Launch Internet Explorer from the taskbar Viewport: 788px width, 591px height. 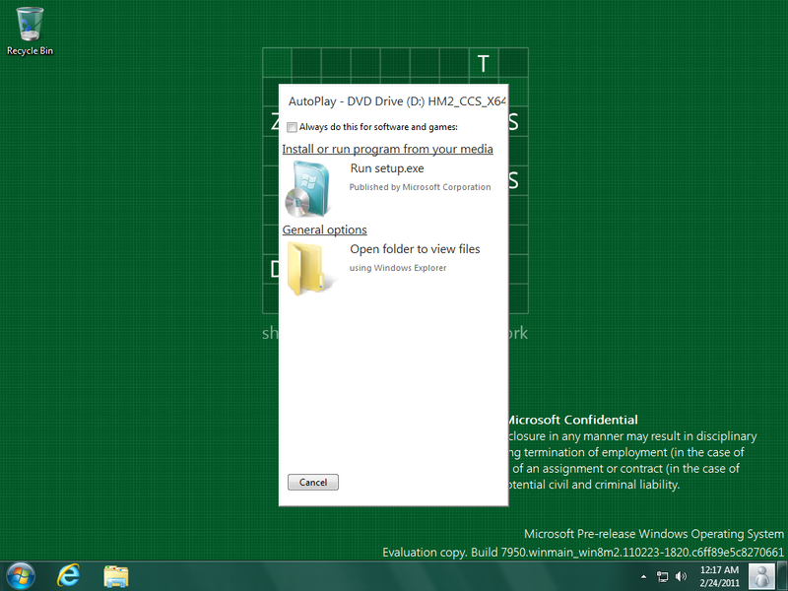coord(68,576)
